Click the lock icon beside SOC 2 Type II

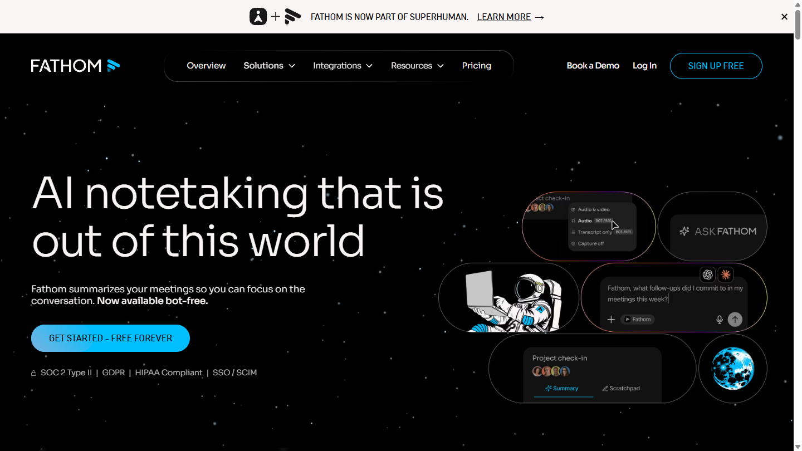coord(33,373)
